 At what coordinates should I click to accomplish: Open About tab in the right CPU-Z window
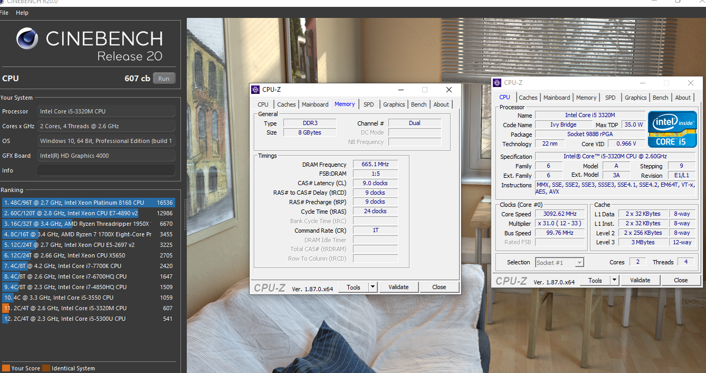[x=683, y=98]
